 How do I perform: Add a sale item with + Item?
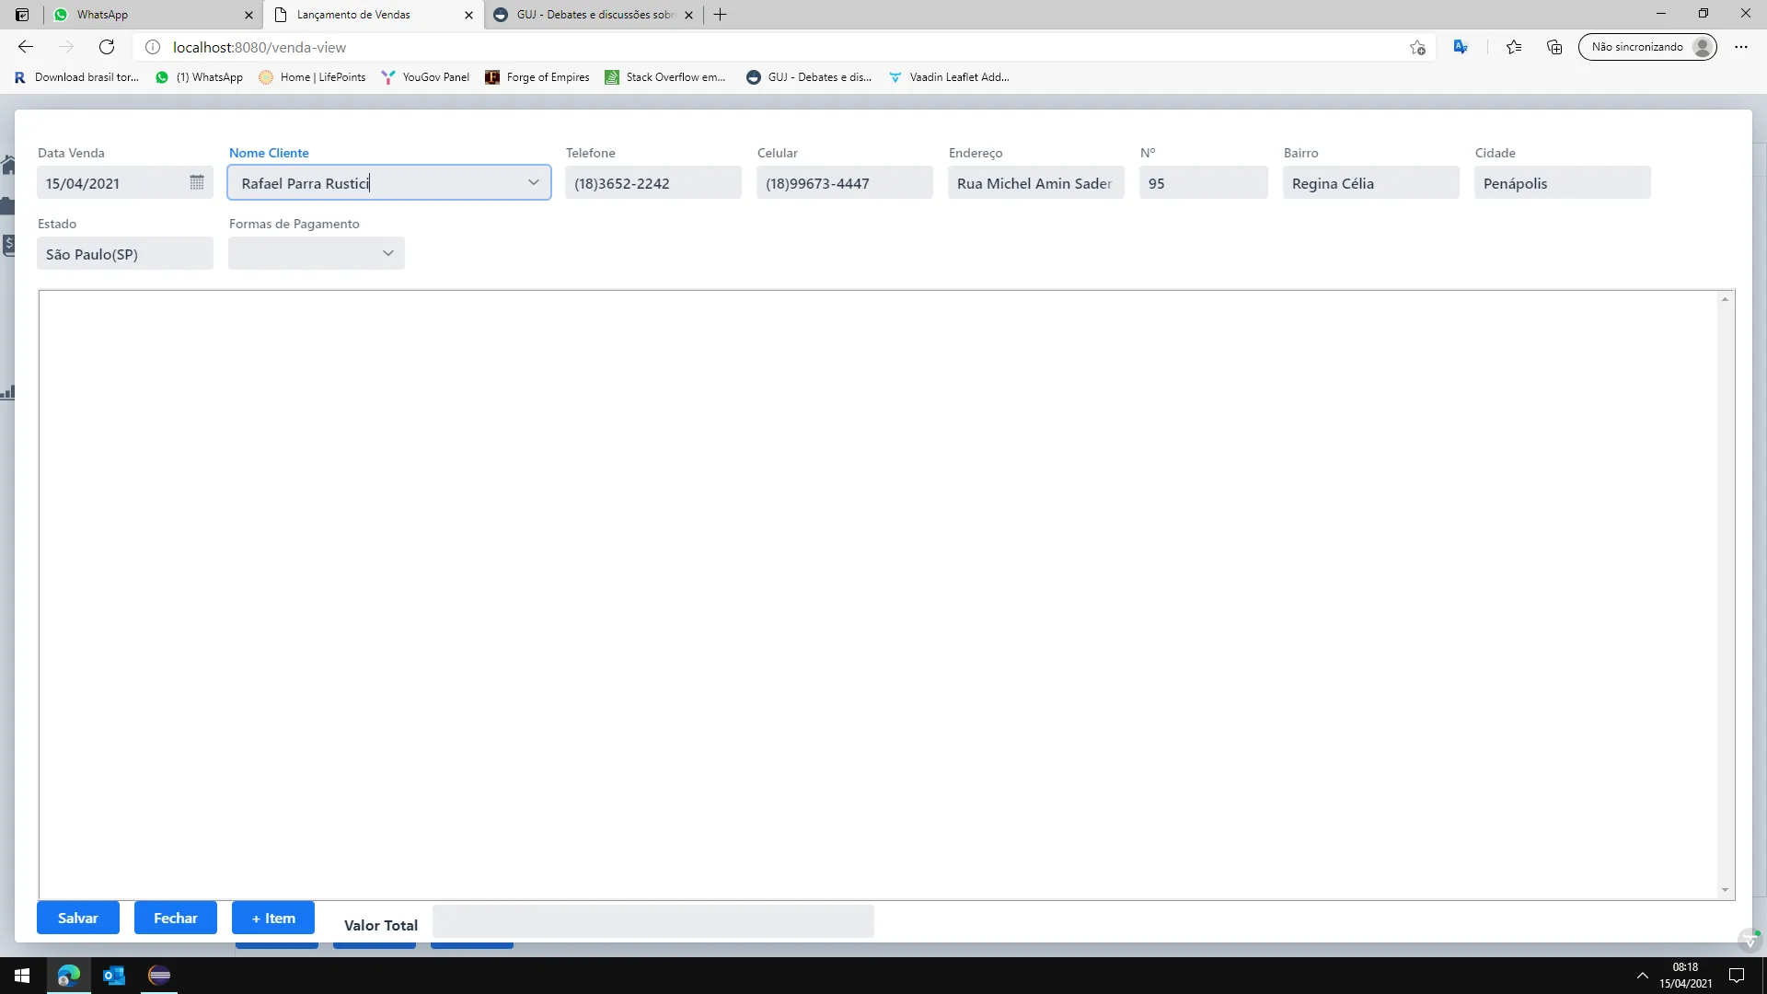(273, 918)
